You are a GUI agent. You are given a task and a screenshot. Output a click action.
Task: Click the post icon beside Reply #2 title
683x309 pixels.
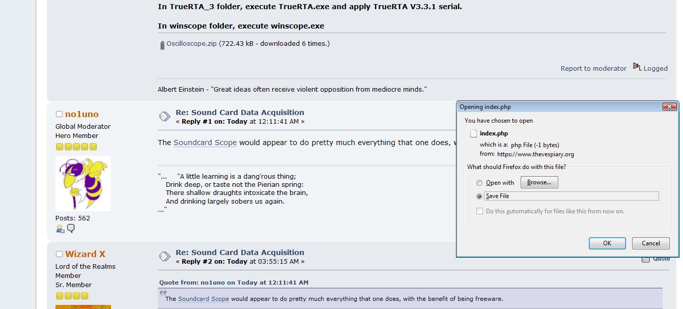coord(164,257)
